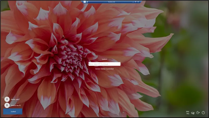Close the remote desktop connection bar

pyautogui.click(x=138, y=2)
